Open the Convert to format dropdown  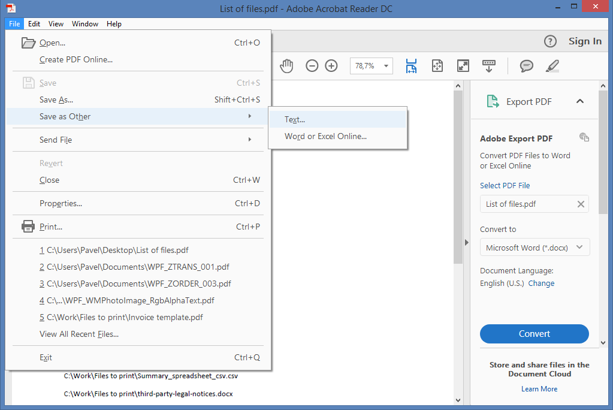click(x=535, y=247)
